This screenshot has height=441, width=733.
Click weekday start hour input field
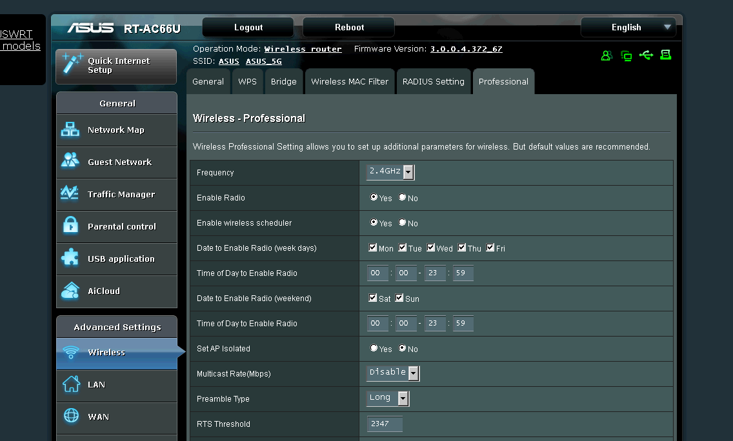377,273
